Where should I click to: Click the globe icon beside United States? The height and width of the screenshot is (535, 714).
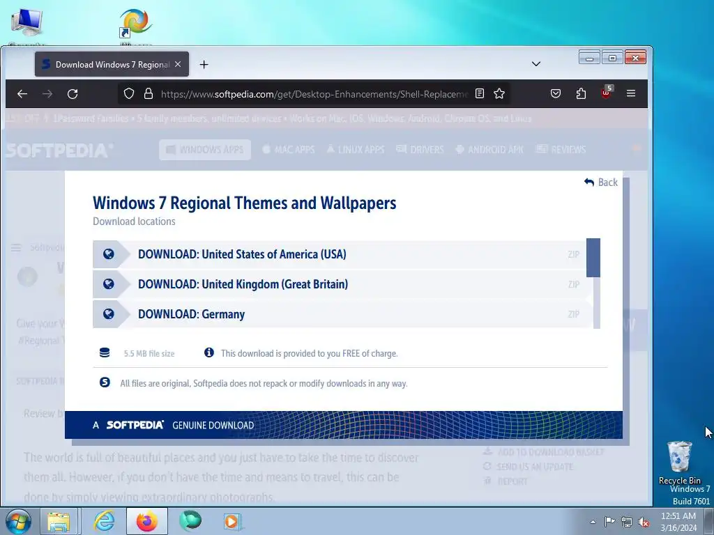(108, 254)
